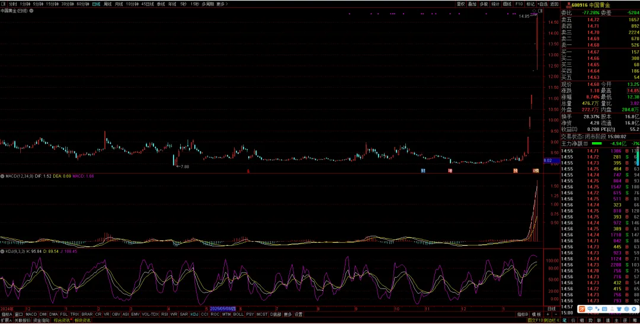
Task: Open the 统计 statistics tool
Action: coord(495,4)
